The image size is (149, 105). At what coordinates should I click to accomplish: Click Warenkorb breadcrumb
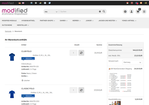18,31
